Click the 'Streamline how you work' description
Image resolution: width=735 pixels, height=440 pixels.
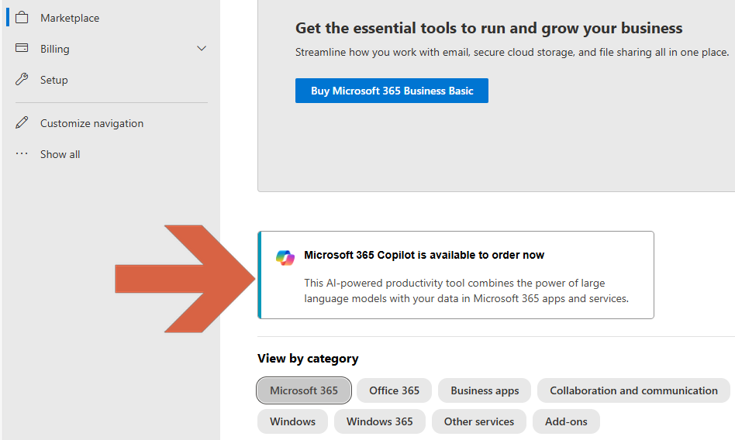tap(512, 52)
